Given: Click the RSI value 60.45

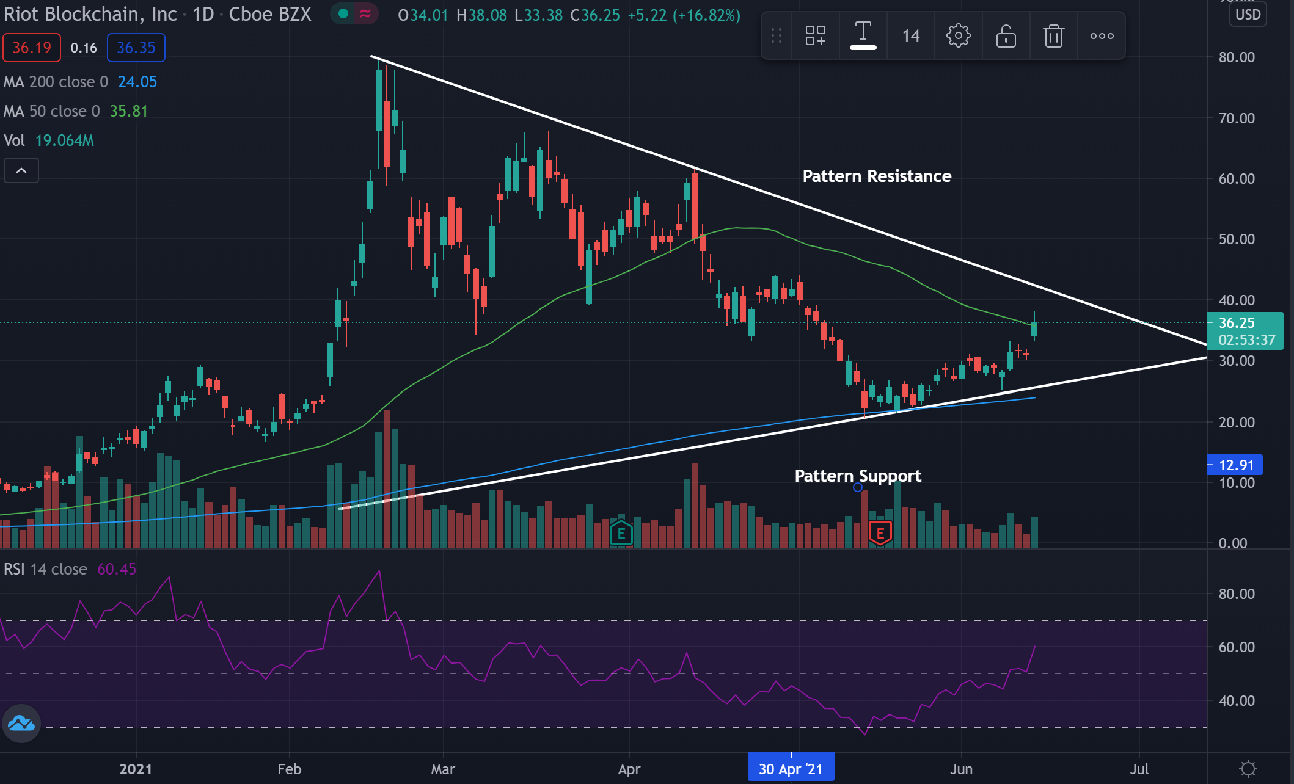Looking at the screenshot, I should pyautogui.click(x=117, y=569).
